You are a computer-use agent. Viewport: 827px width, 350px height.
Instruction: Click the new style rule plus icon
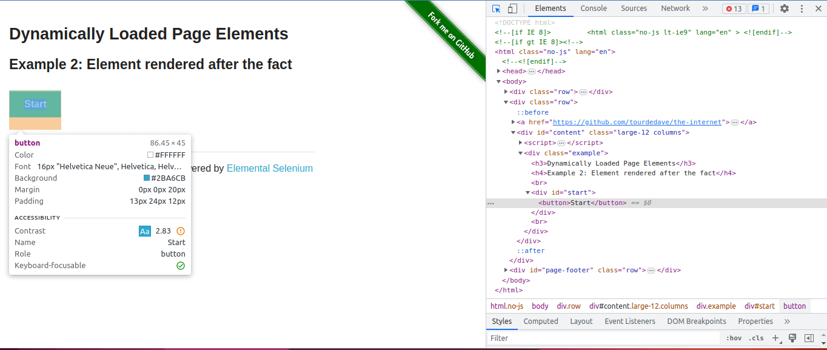(776, 338)
